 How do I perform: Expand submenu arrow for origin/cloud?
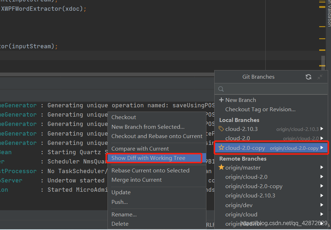point(322,214)
